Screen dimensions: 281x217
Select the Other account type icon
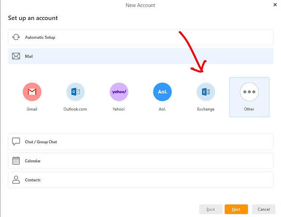point(249,92)
